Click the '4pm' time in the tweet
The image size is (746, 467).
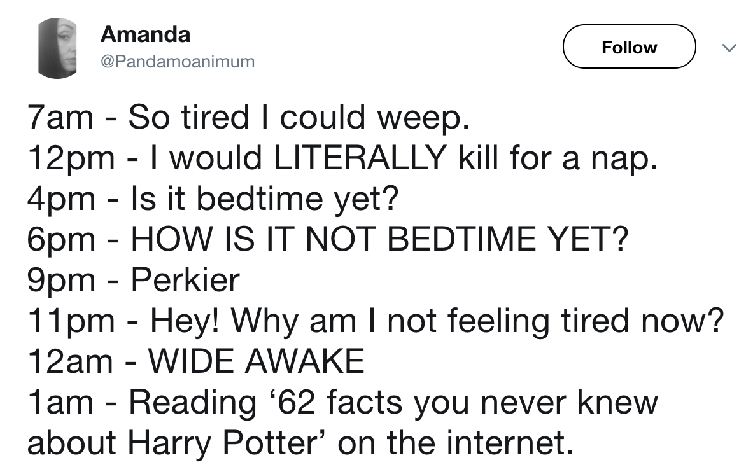point(61,199)
